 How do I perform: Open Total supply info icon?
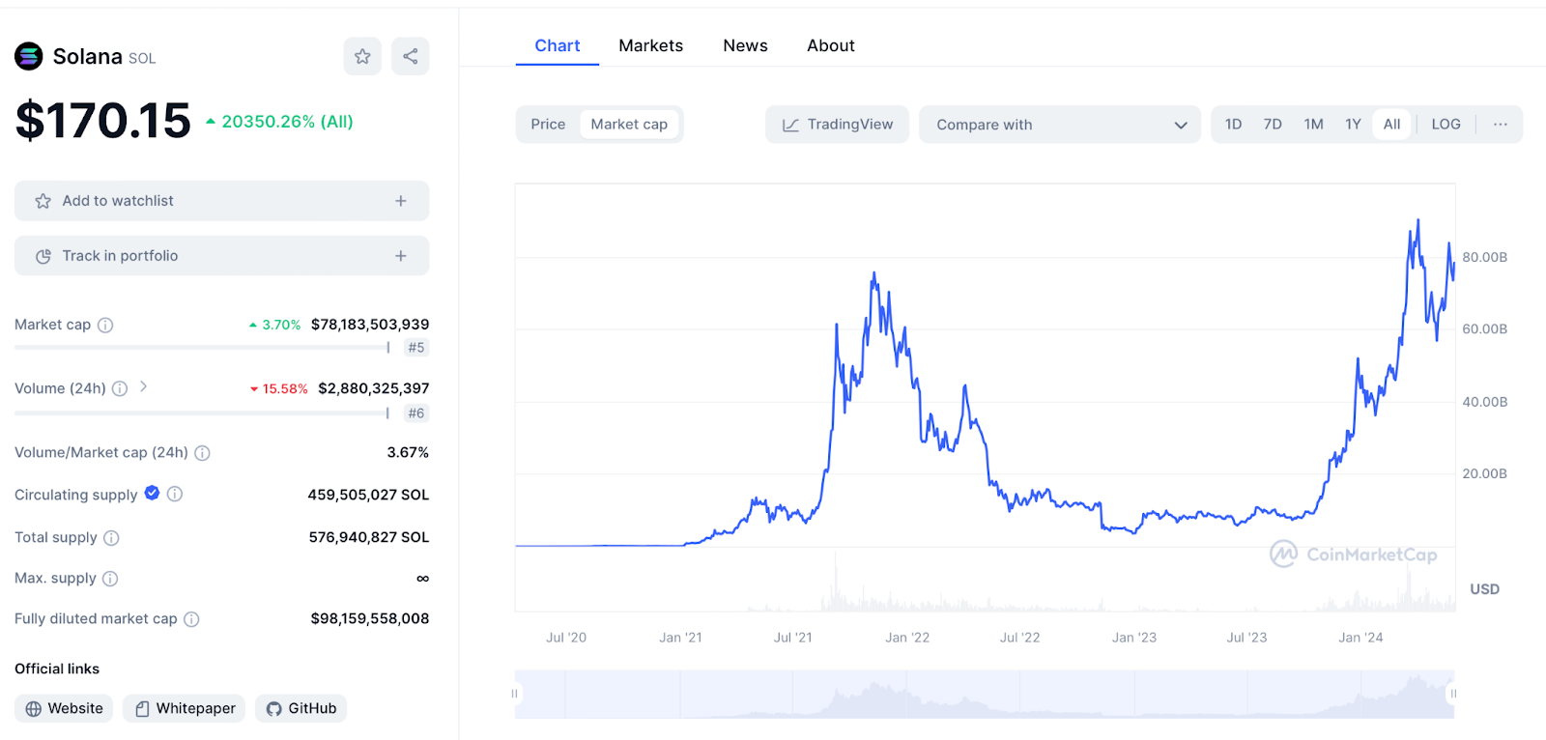click(x=111, y=538)
